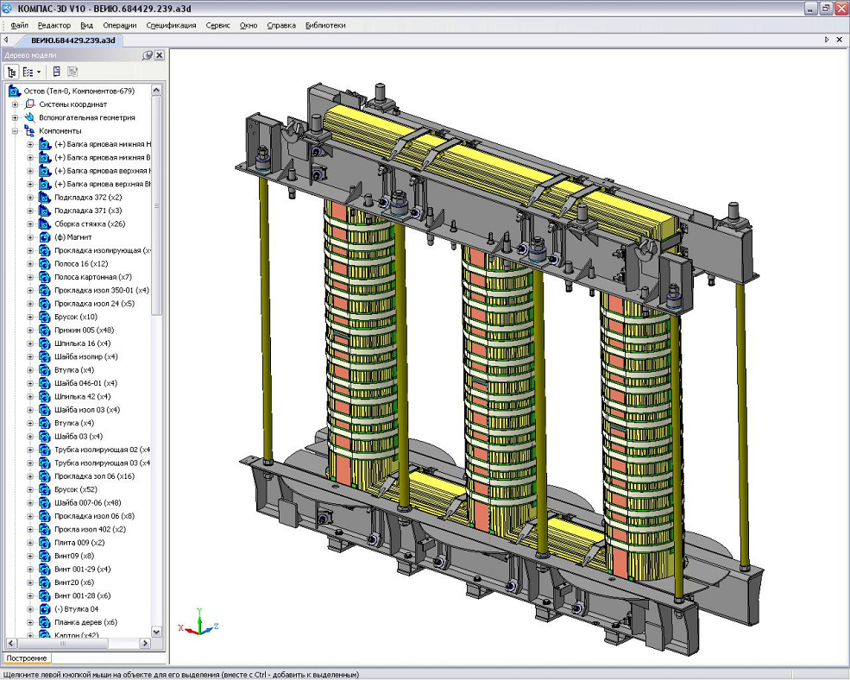Click the (-) Втулка 04 part icon

pos(45,609)
